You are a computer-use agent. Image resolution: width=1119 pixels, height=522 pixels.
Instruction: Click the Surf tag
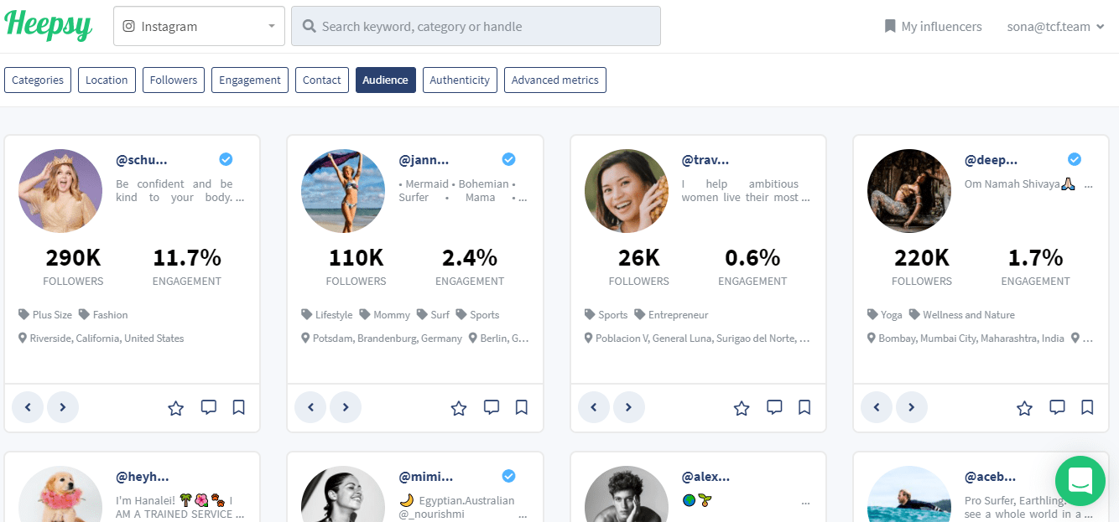tap(434, 315)
